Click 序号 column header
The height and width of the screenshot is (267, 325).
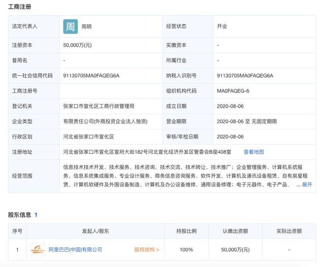[x=17, y=231]
